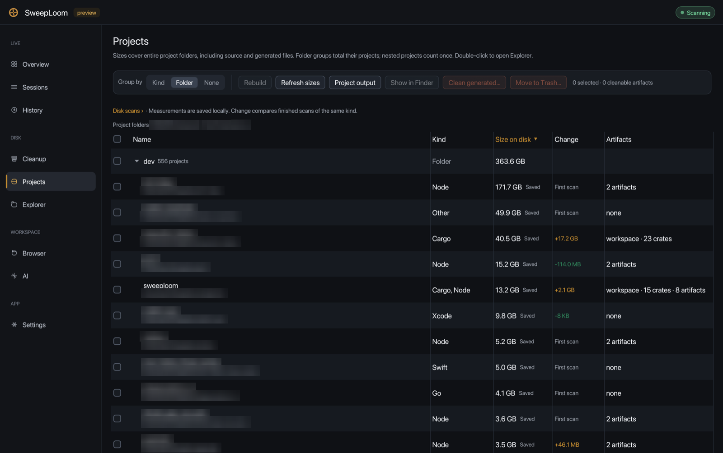The image size is (723, 453).
Task: Open the Overview sidebar icon
Action: click(14, 64)
